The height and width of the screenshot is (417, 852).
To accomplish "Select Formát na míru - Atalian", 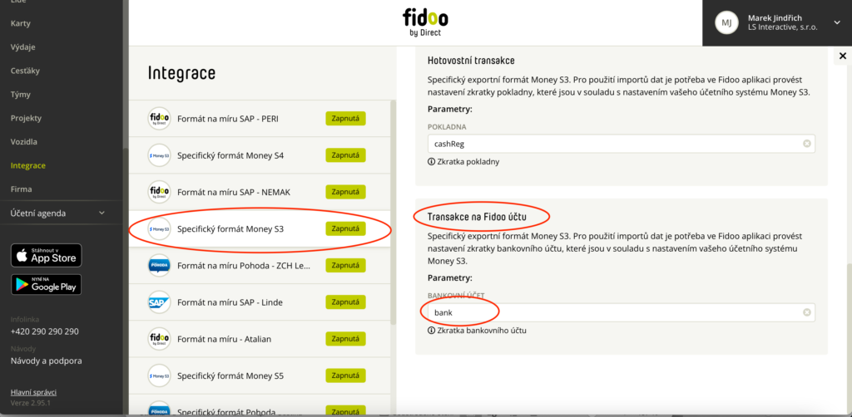I will tap(224, 339).
